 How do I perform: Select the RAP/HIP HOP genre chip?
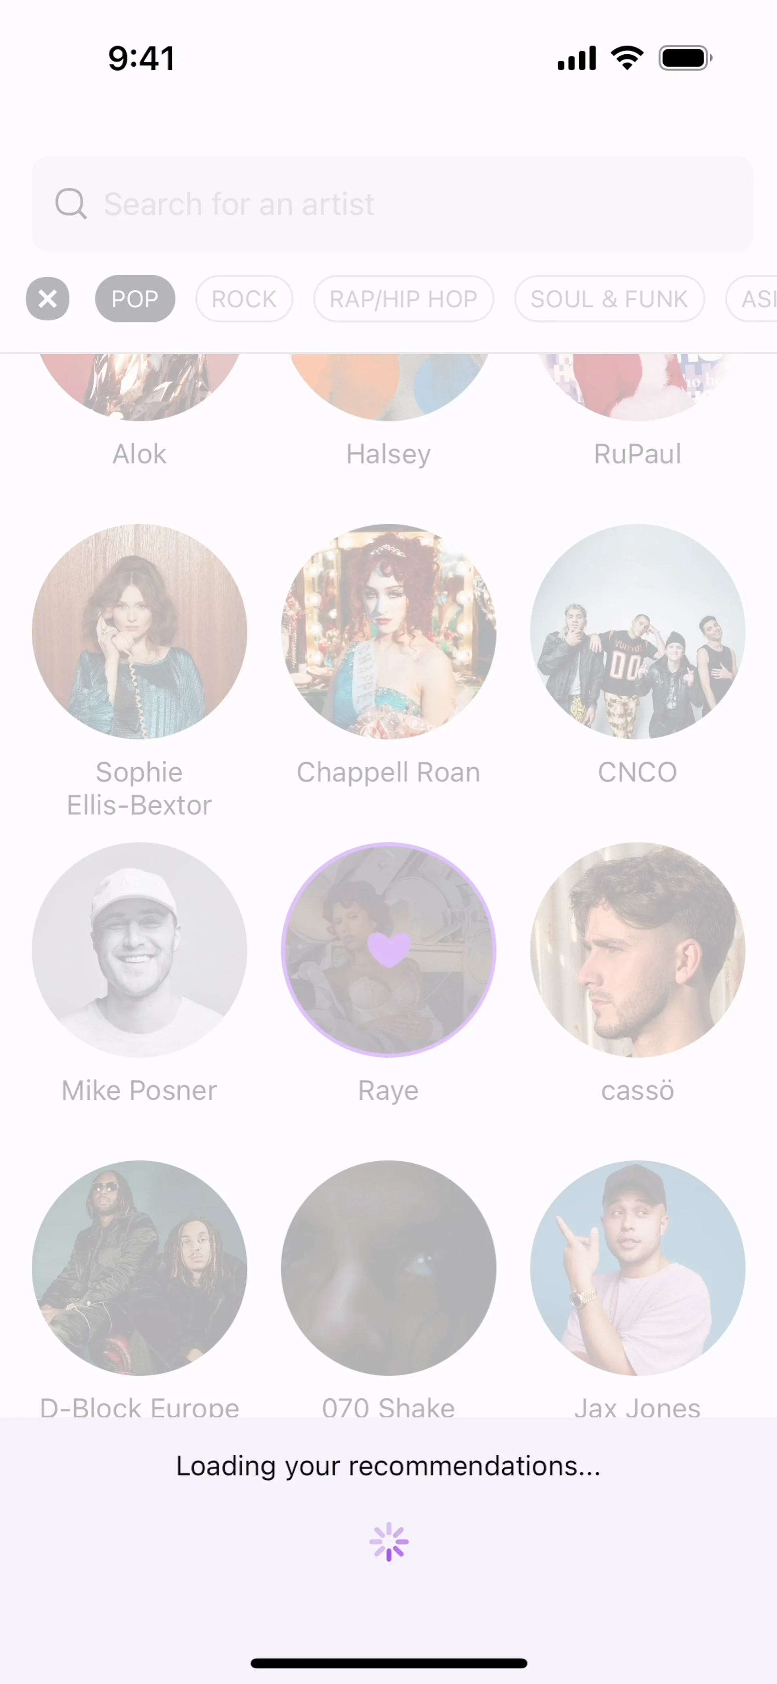pos(404,299)
